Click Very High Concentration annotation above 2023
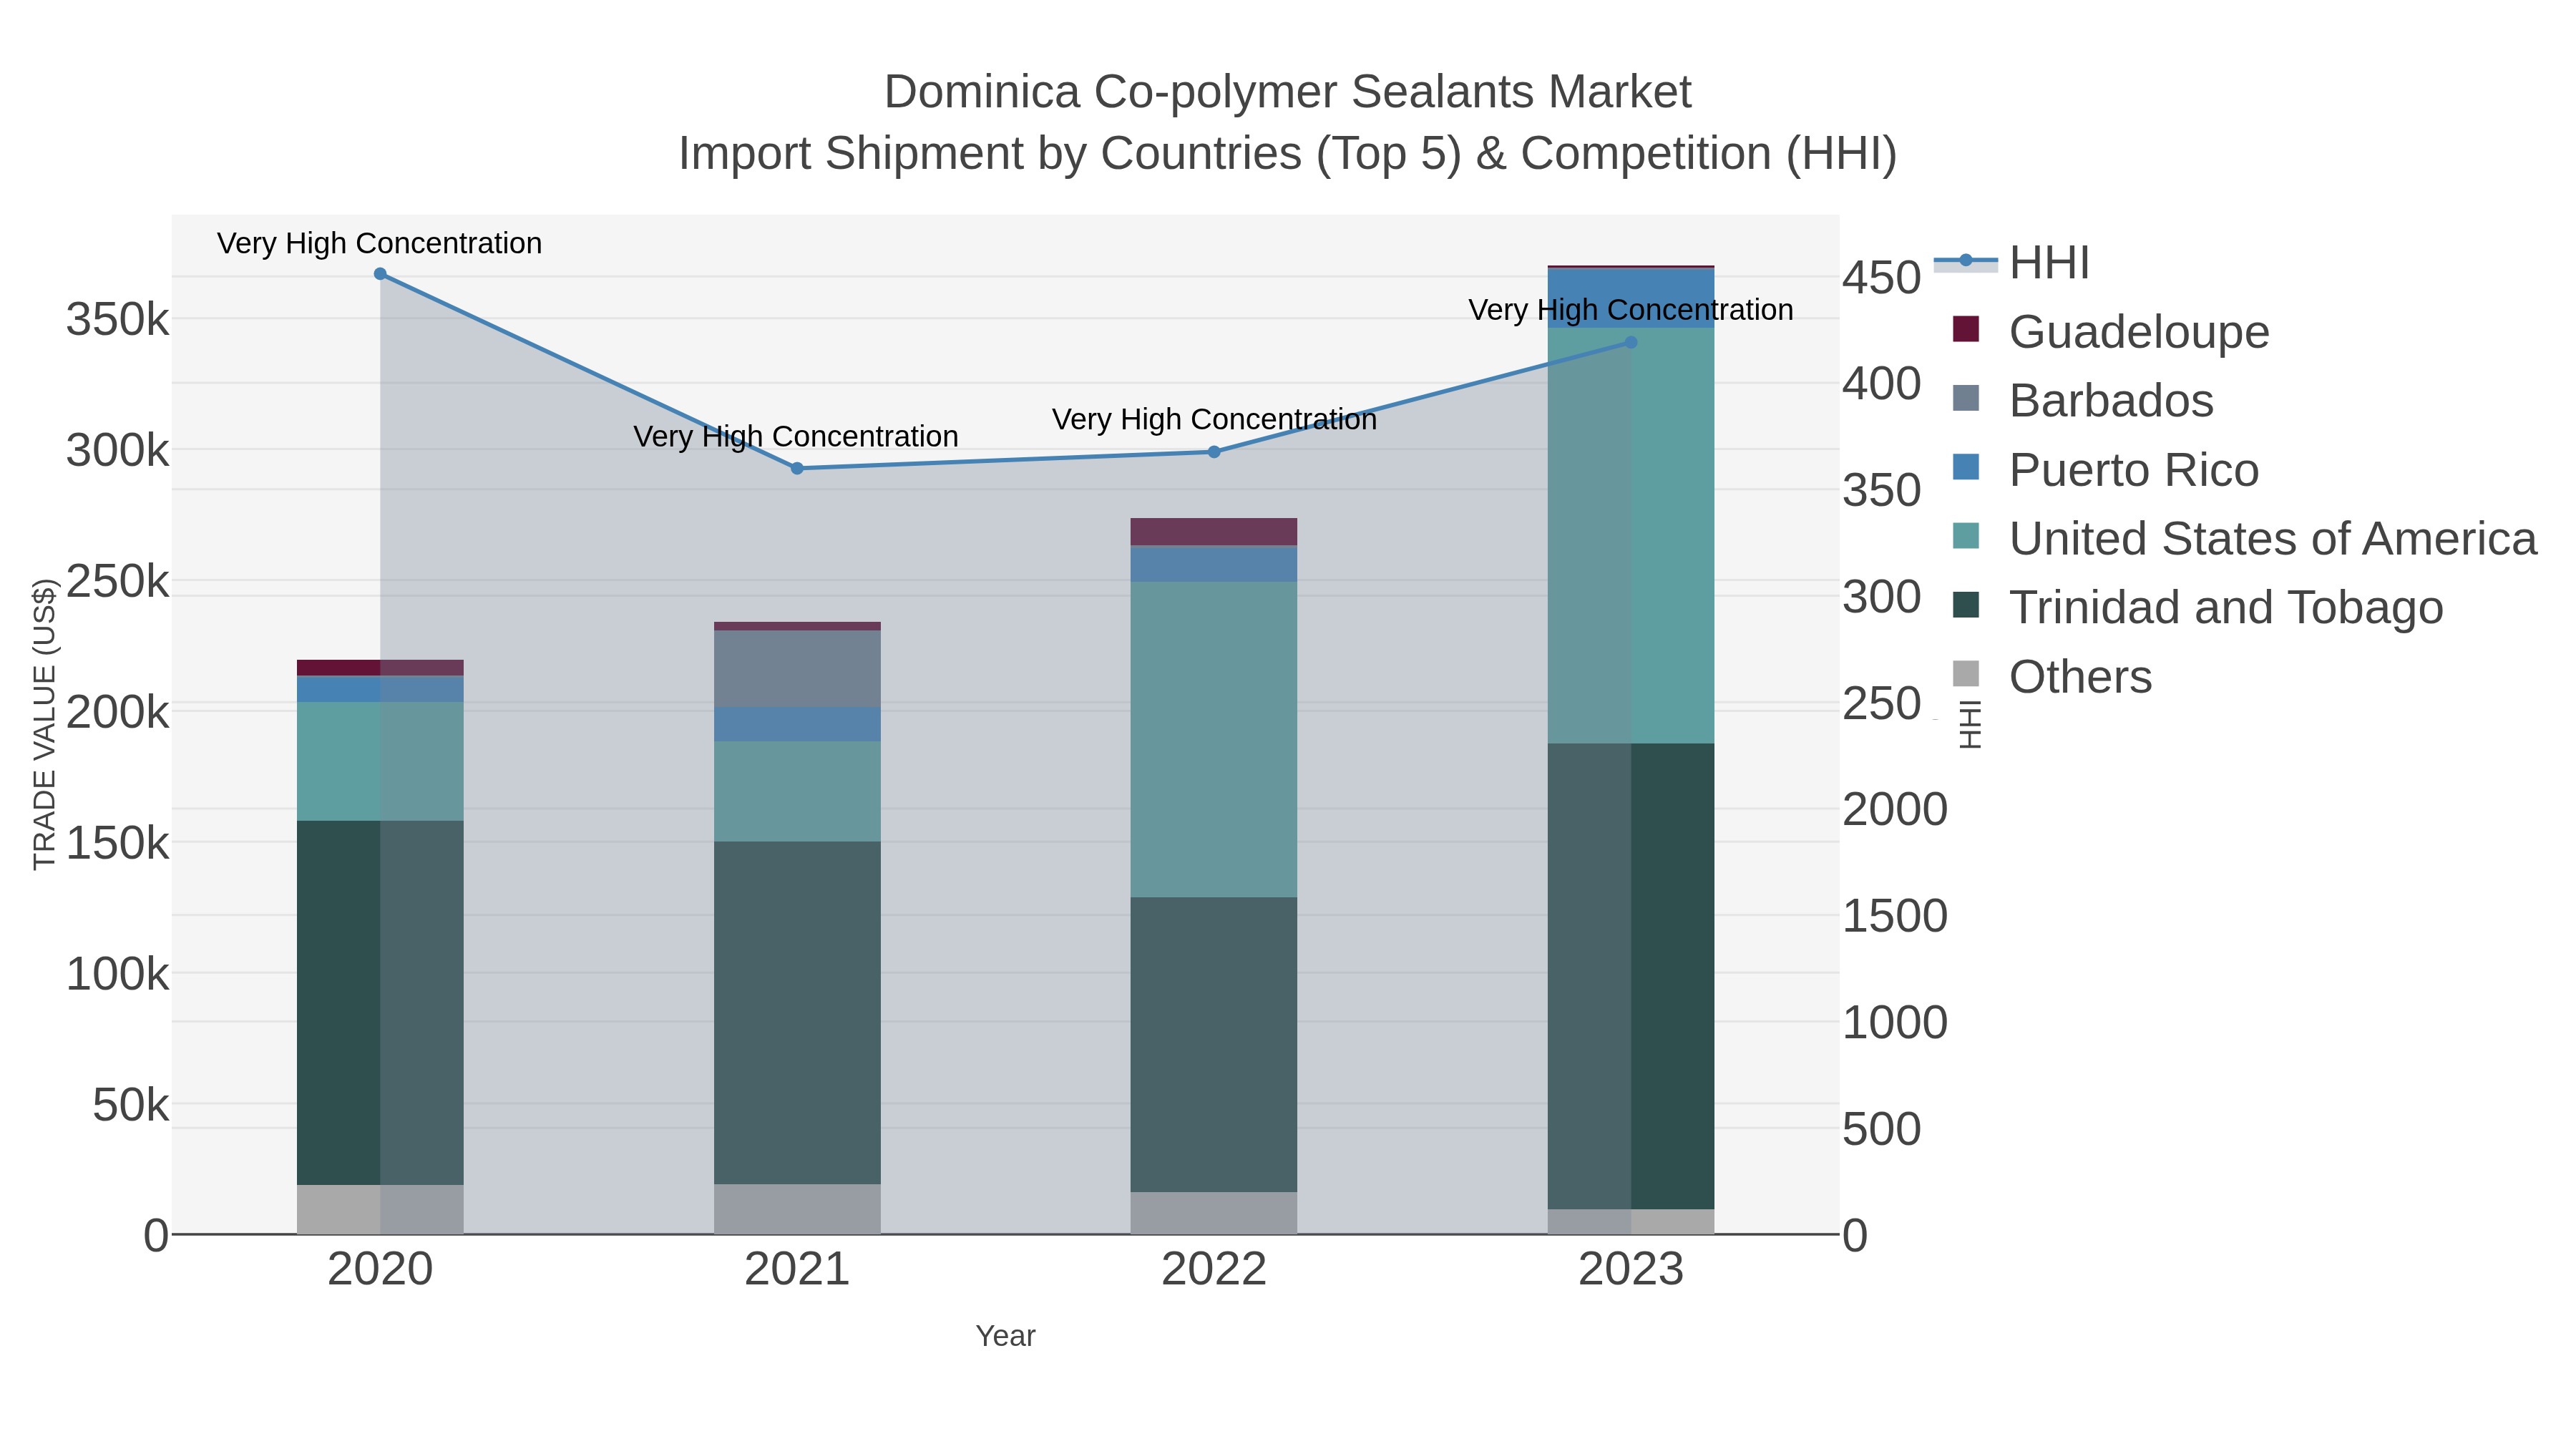The height and width of the screenshot is (1449, 2576). (x=1631, y=310)
